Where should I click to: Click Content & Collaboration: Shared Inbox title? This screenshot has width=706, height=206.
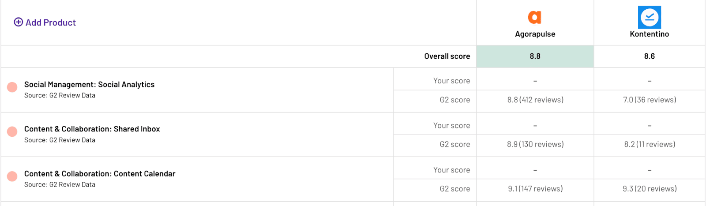pos(92,129)
